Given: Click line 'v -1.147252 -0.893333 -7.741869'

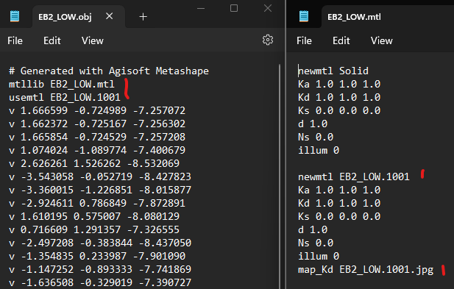Looking at the screenshot, I should point(99,270).
